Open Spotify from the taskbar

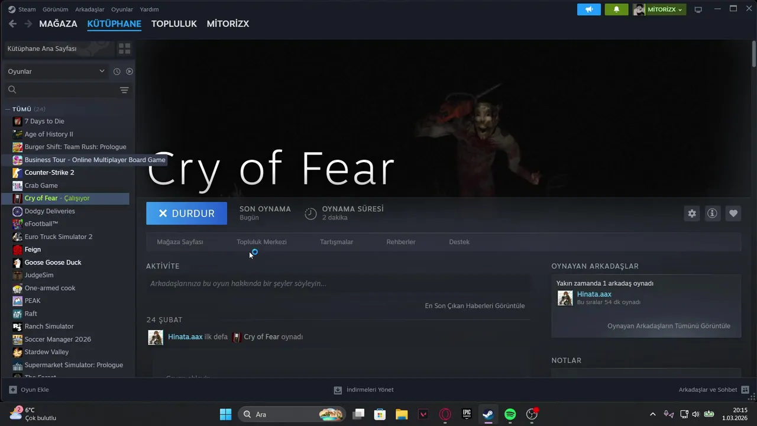click(x=510, y=414)
